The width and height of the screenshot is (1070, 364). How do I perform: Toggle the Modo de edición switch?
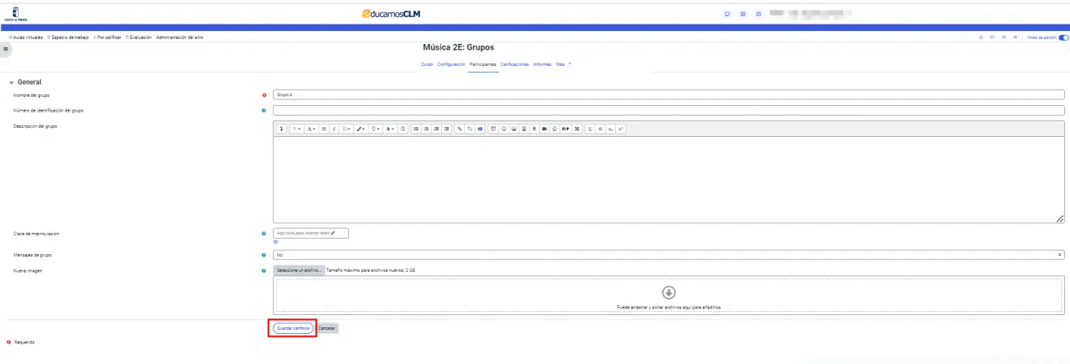[x=1063, y=37]
